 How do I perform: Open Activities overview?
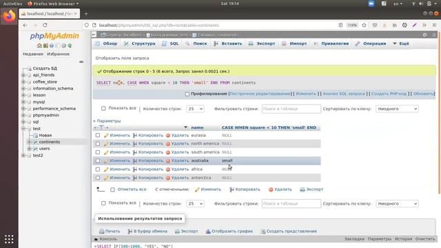12,3
